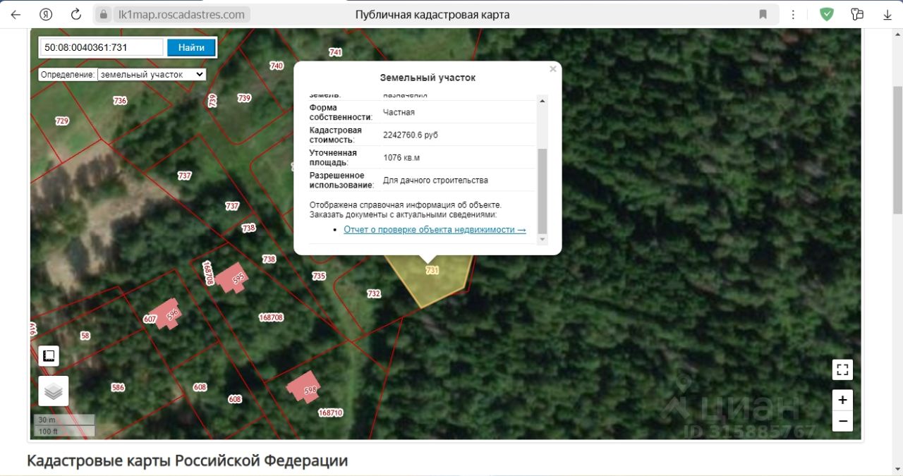Click the cadastral number search field
This screenshot has width=903, height=476.
coord(102,47)
